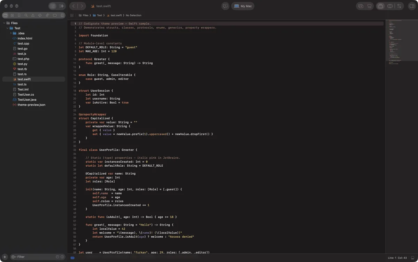Select test.php in the file tree
This screenshot has height=262, width=418.
point(33,59)
